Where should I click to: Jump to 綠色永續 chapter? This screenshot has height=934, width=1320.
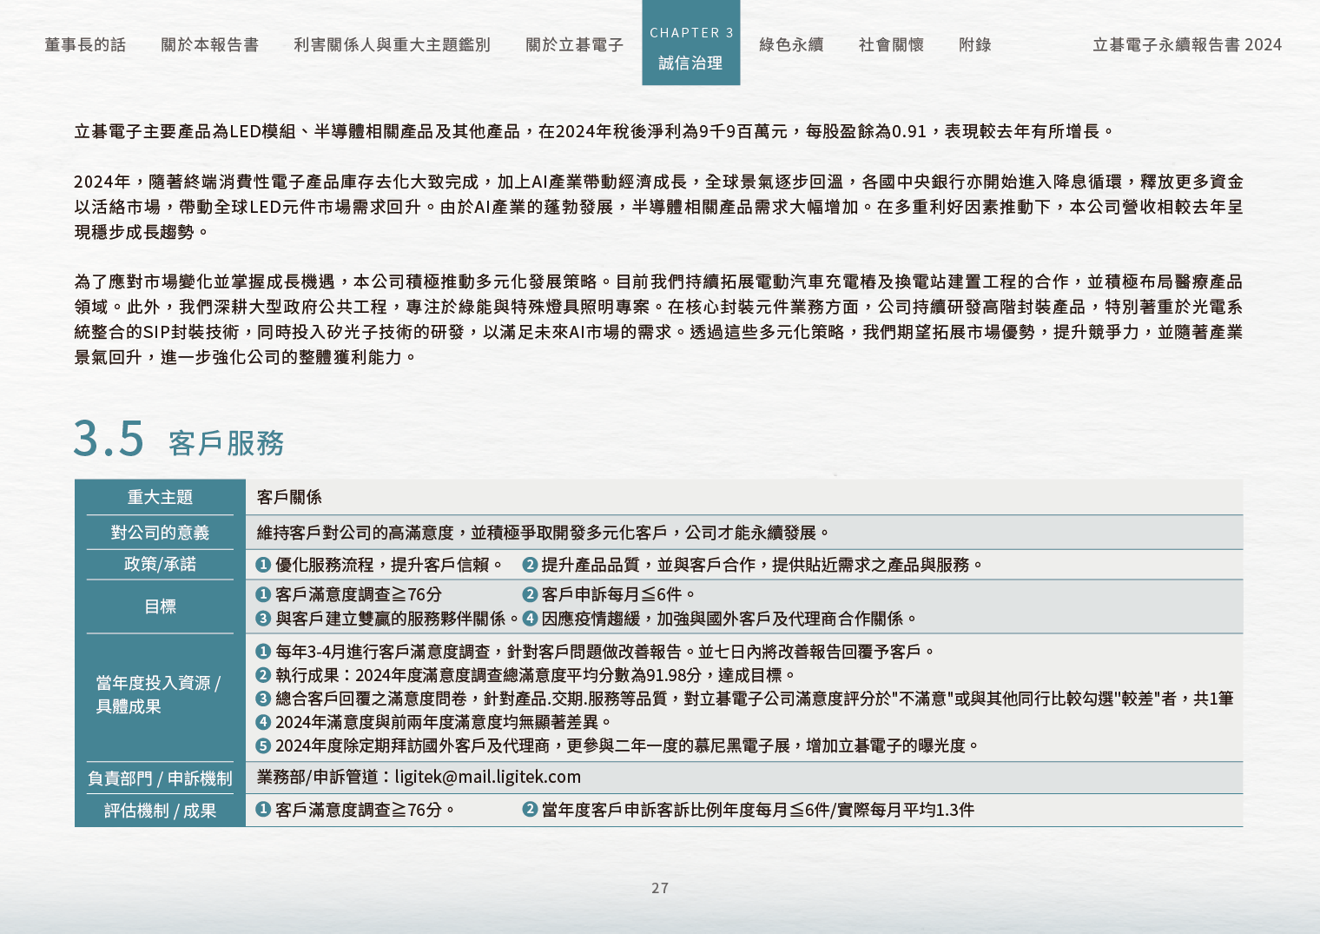791,44
